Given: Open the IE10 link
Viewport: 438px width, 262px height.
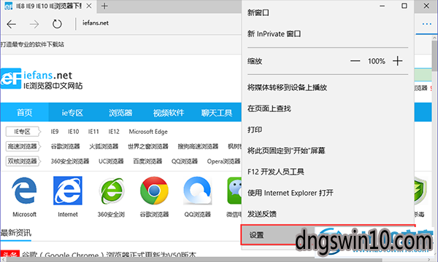Looking at the screenshot, I should pyautogui.click(x=74, y=132).
